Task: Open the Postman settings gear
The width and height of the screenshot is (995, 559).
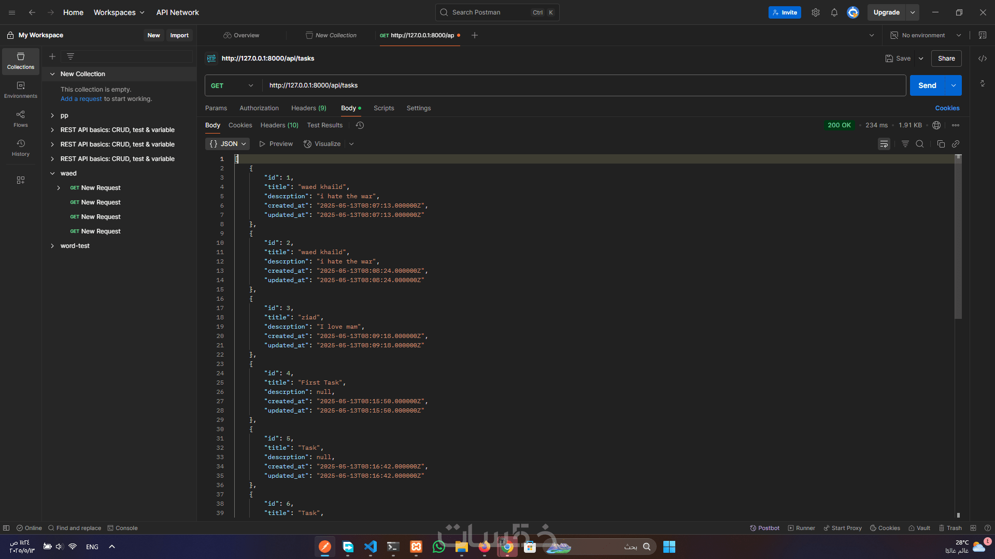Action: (815, 12)
